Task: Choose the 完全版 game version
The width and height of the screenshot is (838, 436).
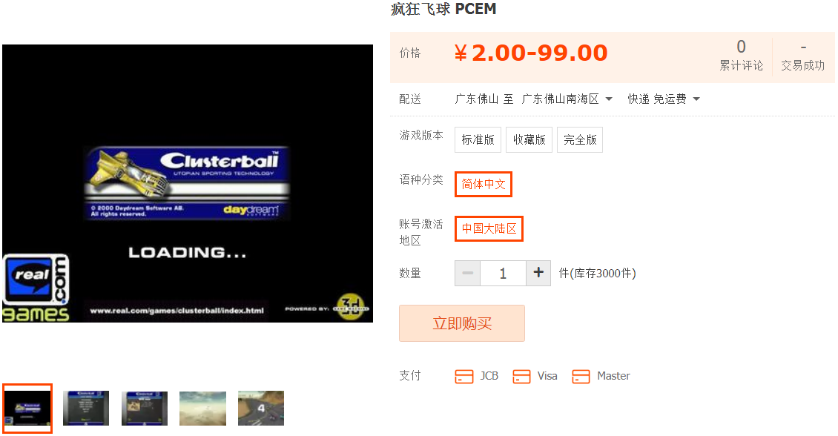Action: click(x=580, y=139)
